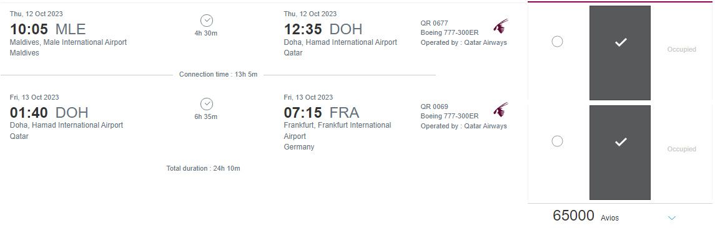Screen dimensions: 715x228
Task: Click the 10:05 MLE departure time
Action: tap(47, 29)
